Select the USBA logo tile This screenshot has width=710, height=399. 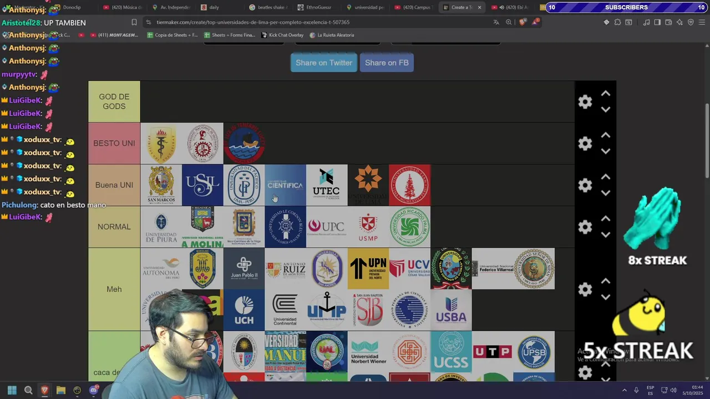click(451, 310)
